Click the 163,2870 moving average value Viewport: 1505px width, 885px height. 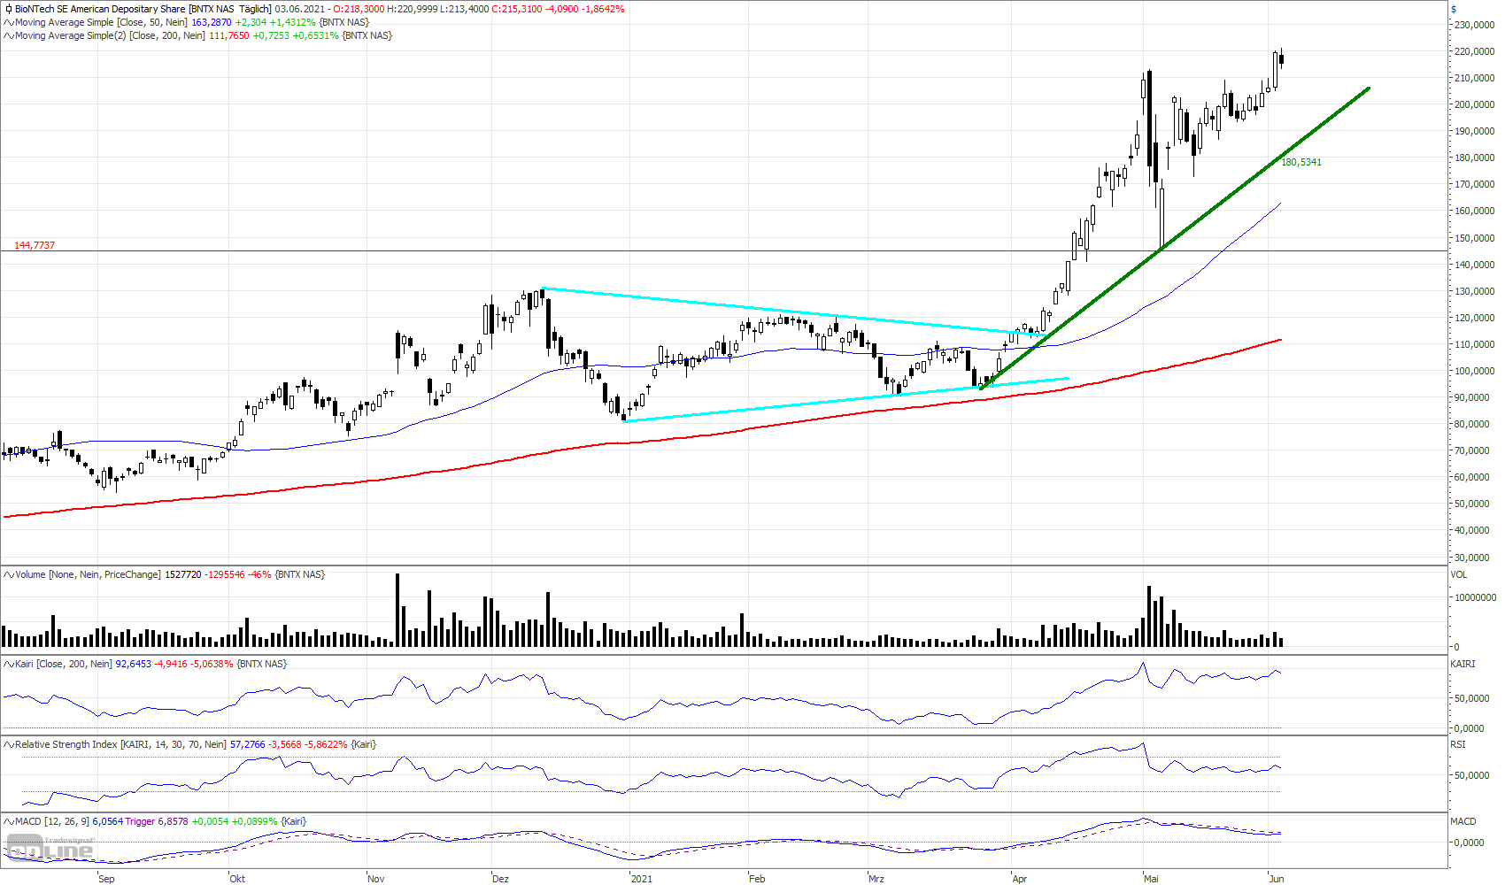212,22
